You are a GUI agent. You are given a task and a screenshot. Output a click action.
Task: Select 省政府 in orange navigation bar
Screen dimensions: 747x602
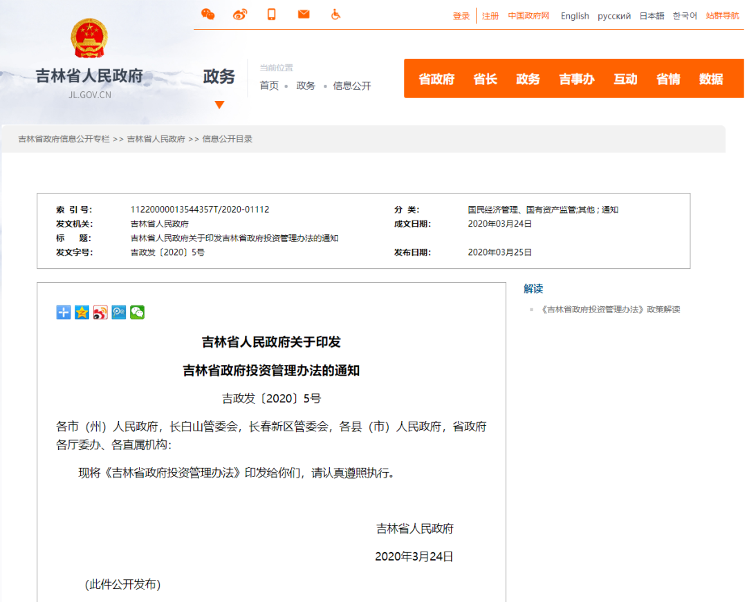(x=436, y=79)
